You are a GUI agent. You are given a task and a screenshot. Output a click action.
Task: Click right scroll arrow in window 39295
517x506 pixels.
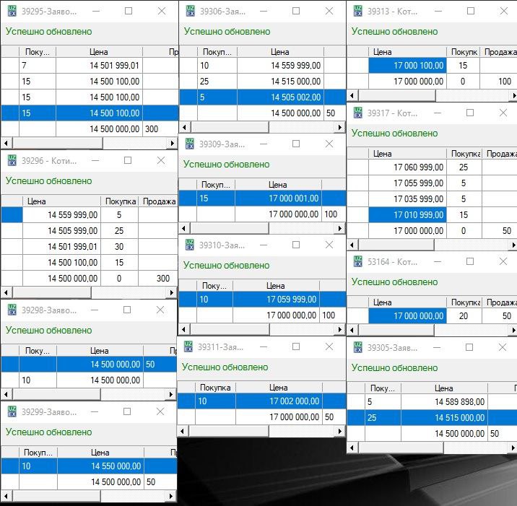tap(172, 143)
